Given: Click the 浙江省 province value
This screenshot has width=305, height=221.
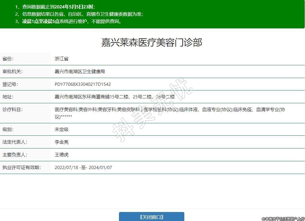Looking at the screenshot, I should pos(62,59).
